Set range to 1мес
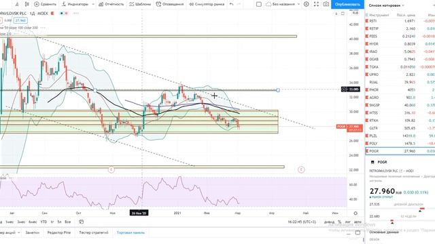The width and height of the screenshot is (435, 244). click(x=10, y=222)
